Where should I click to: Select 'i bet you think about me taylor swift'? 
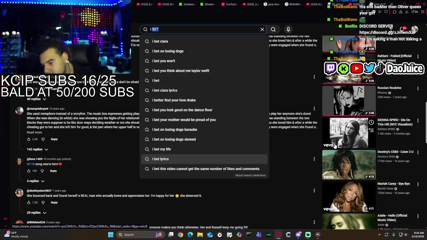[x=204, y=71]
